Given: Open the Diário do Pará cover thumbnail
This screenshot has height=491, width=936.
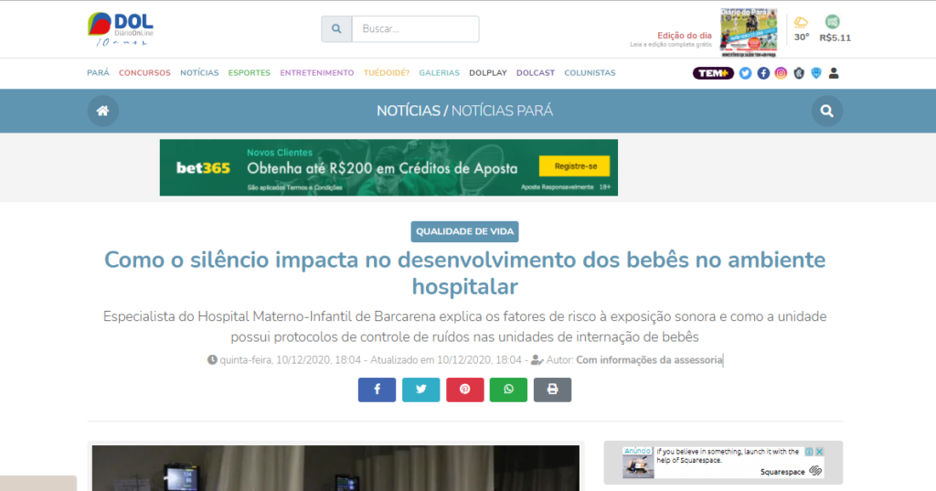Looking at the screenshot, I should coord(748,32).
